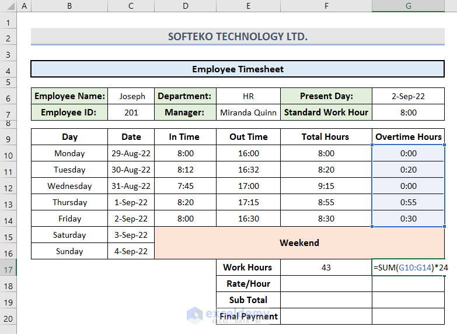Image resolution: width=457 pixels, height=334 pixels.
Task: Select the date cell 1-Sep-22
Action: point(131,202)
